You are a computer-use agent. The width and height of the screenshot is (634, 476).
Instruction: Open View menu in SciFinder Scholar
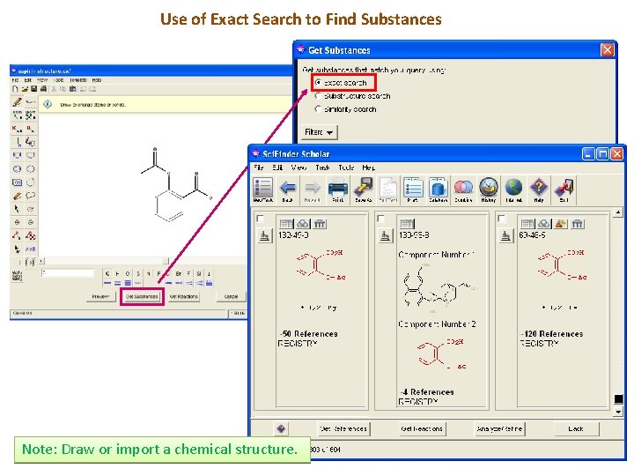pyautogui.click(x=299, y=167)
